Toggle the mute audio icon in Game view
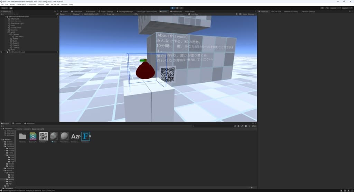This screenshot has width=354, height=192. pyautogui.click(x=236, y=14)
